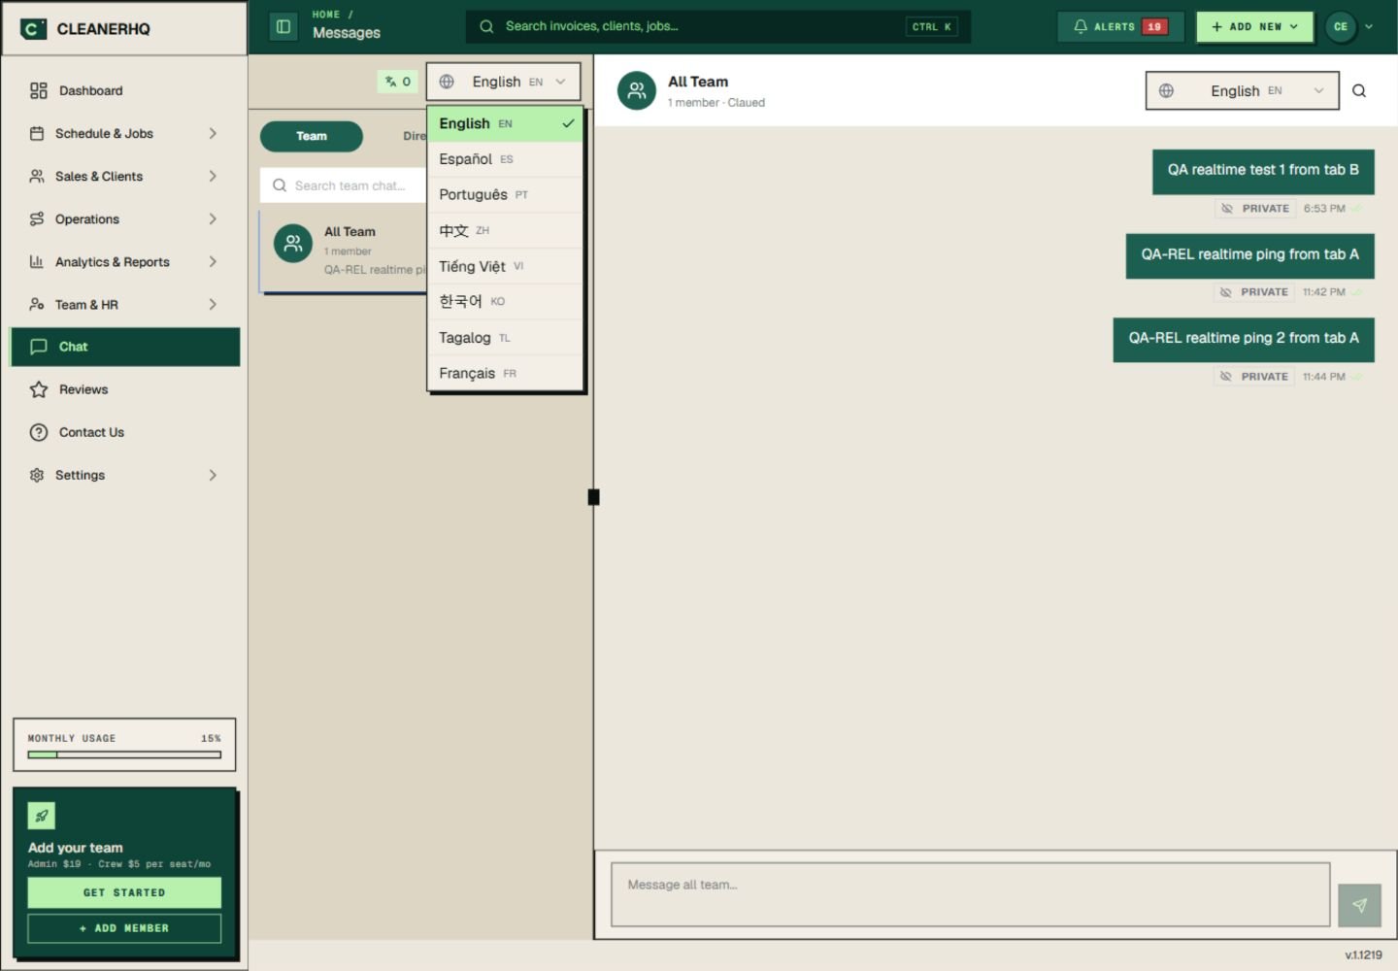
Task: Focus the Message all team input
Action: click(970, 894)
